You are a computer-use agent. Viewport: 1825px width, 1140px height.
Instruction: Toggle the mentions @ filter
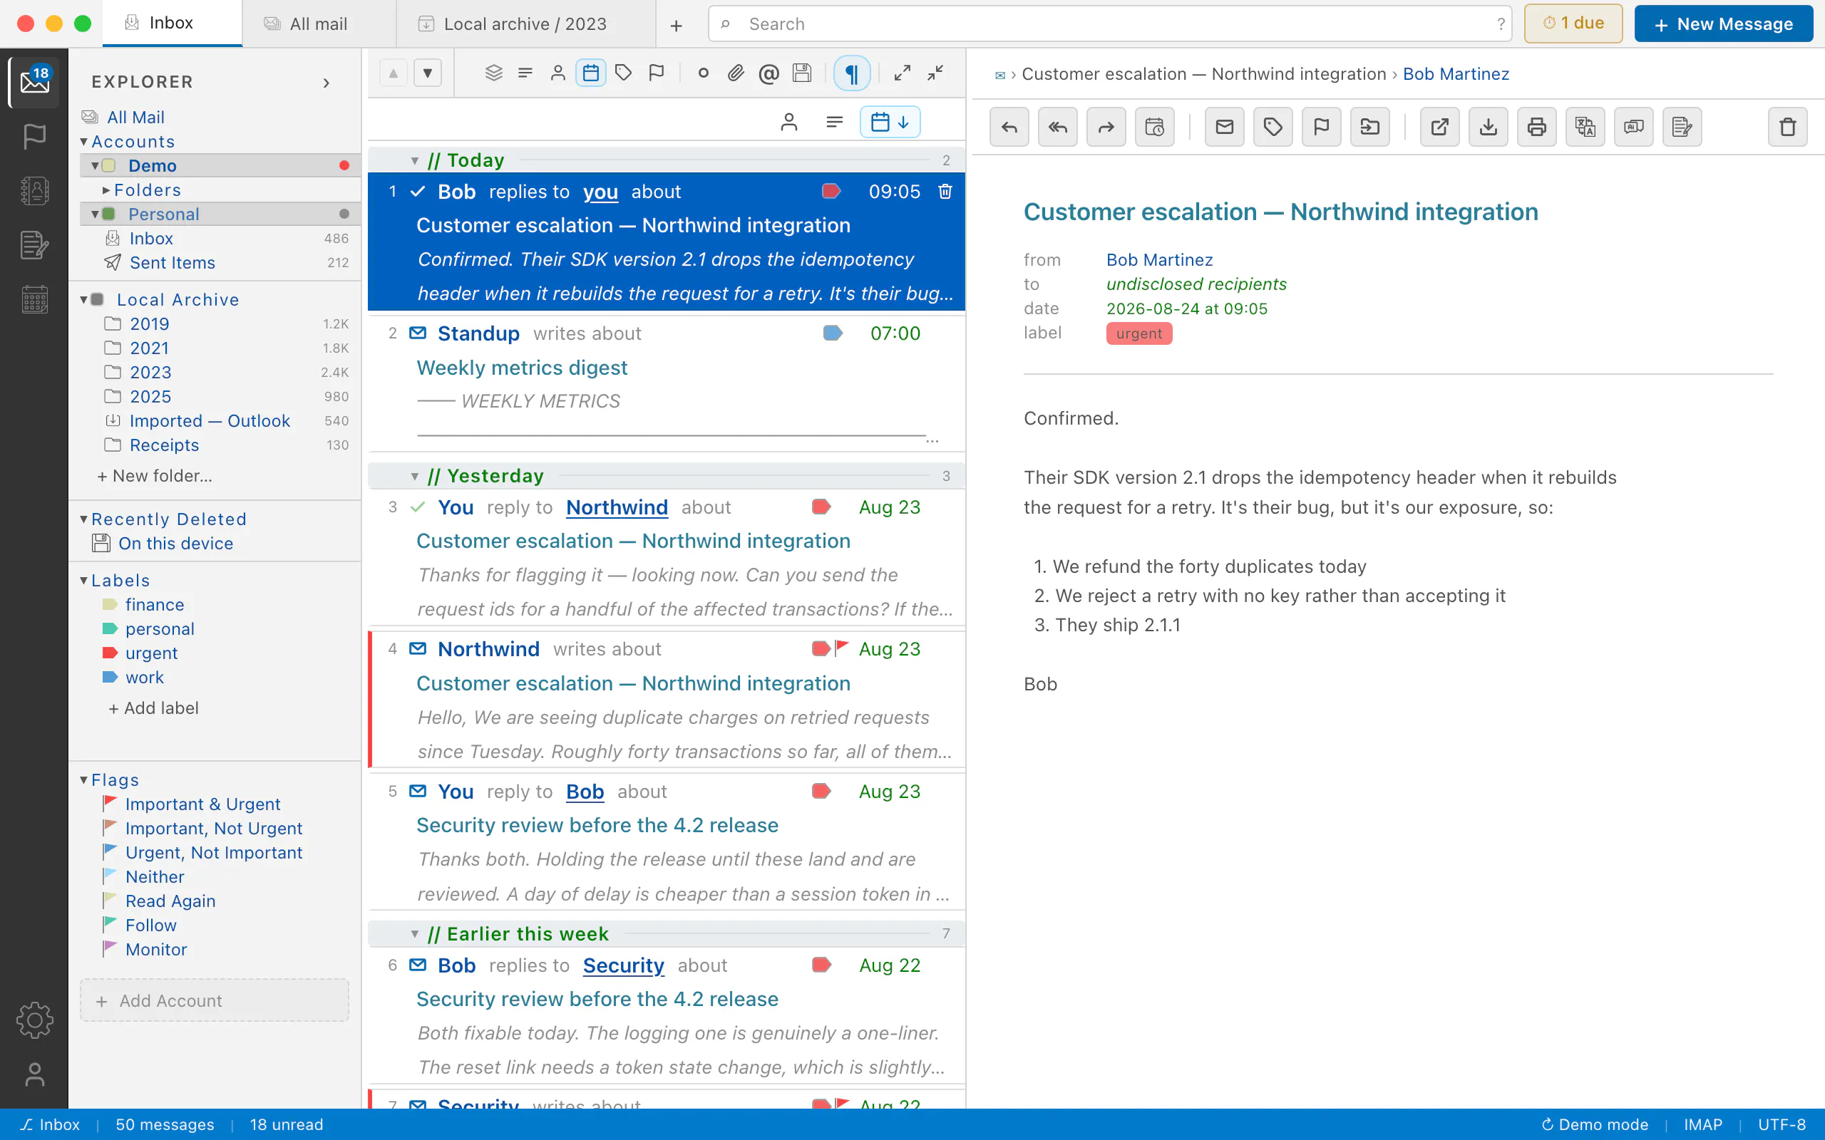pyautogui.click(x=768, y=73)
